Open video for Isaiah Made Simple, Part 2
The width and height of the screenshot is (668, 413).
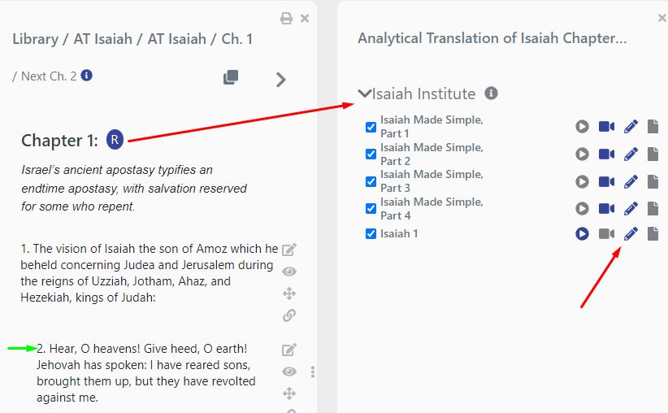tap(606, 154)
